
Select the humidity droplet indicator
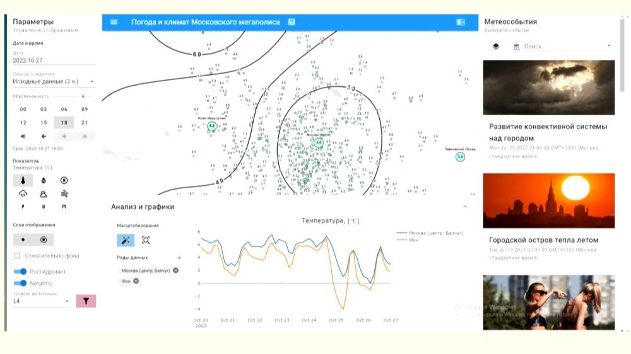pyautogui.click(x=44, y=180)
